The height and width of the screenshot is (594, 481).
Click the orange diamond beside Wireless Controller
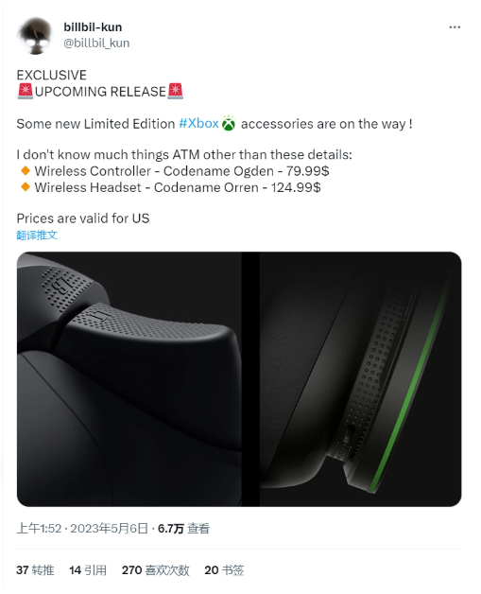(x=26, y=171)
